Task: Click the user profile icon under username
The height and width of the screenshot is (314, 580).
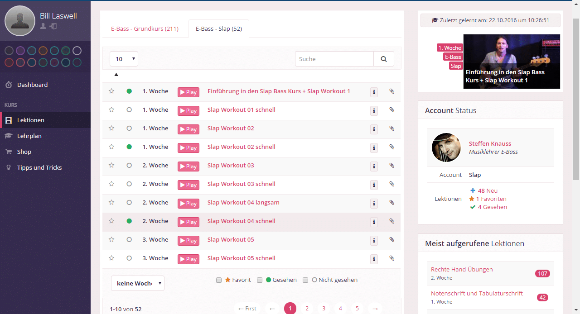Action: 43,27
